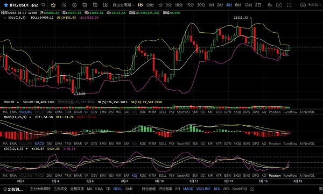This screenshot has height=194, width=323.
Task: Click the split layout panel icon
Action: point(106,5)
